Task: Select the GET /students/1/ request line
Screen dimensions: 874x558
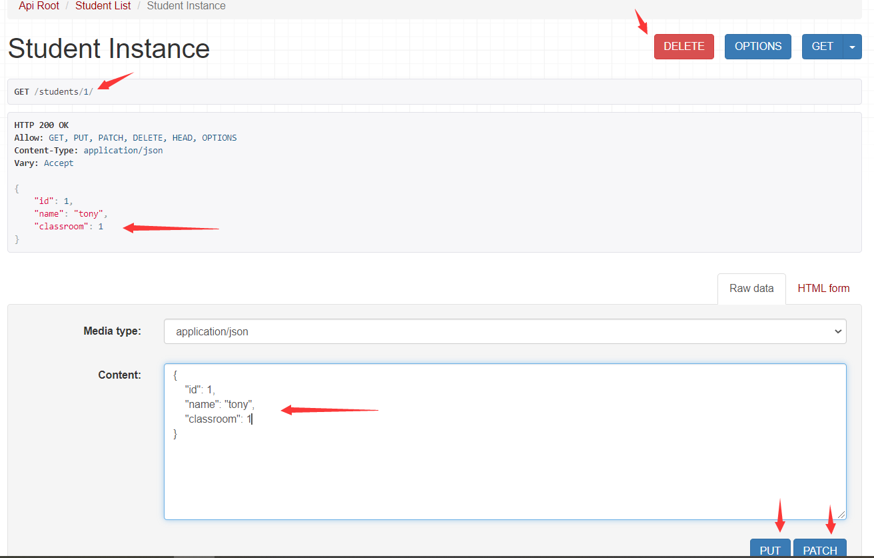Action: [x=52, y=91]
